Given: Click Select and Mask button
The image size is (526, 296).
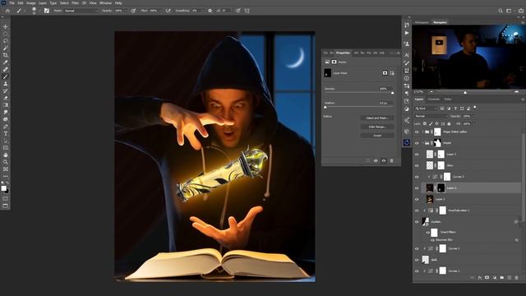Looking at the screenshot, I should (x=377, y=118).
